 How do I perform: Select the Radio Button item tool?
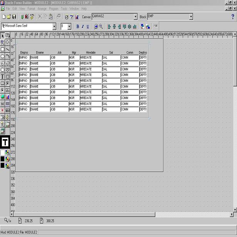[x=2, y=90]
